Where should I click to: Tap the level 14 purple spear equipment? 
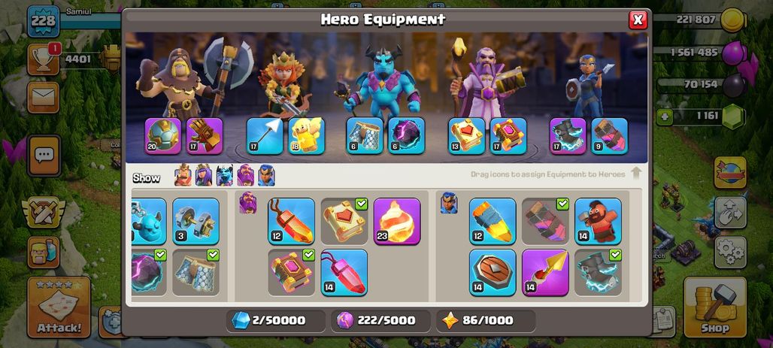tap(545, 273)
